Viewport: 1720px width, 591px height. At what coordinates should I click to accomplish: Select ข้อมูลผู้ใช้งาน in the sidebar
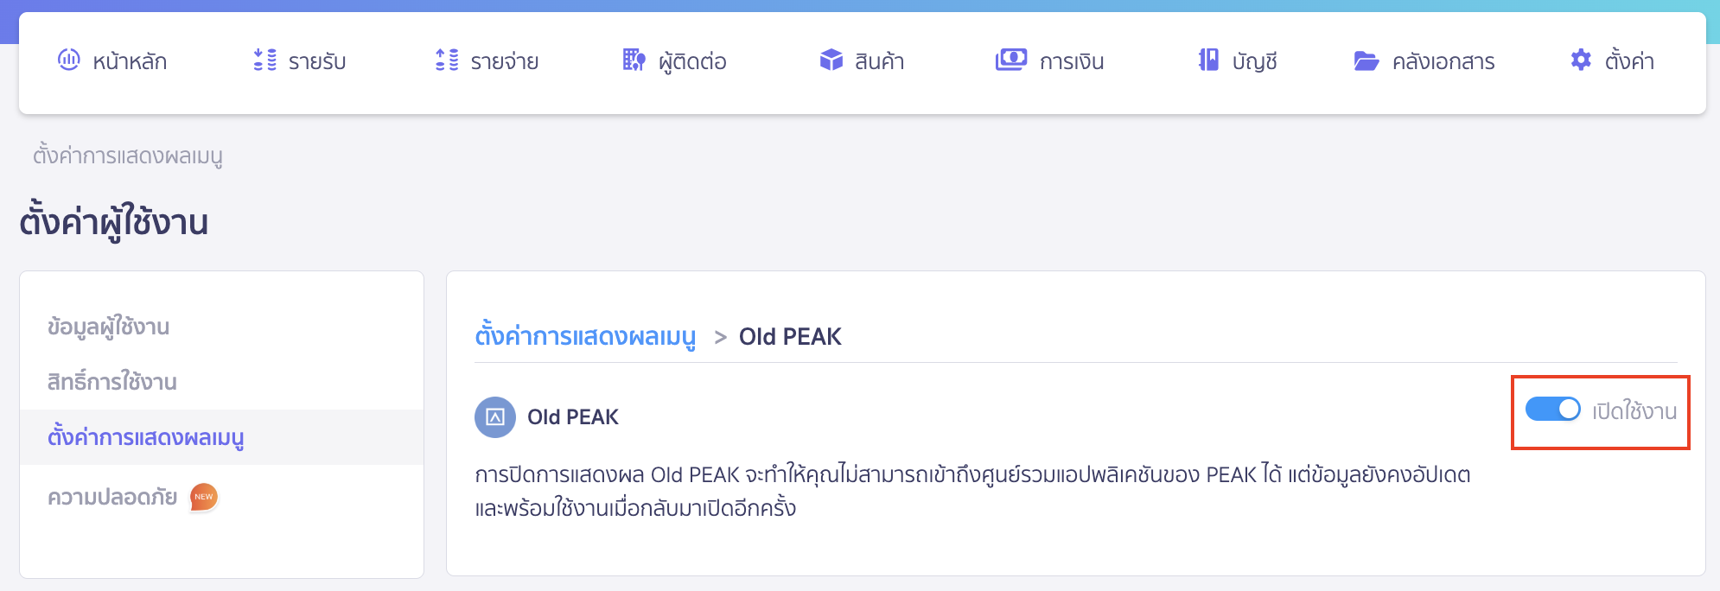108,327
